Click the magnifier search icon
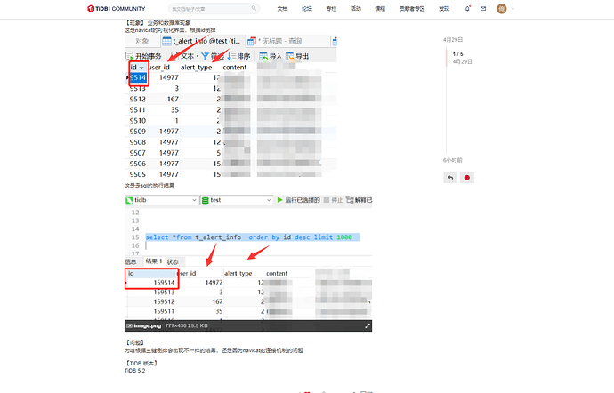 (x=254, y=8)
